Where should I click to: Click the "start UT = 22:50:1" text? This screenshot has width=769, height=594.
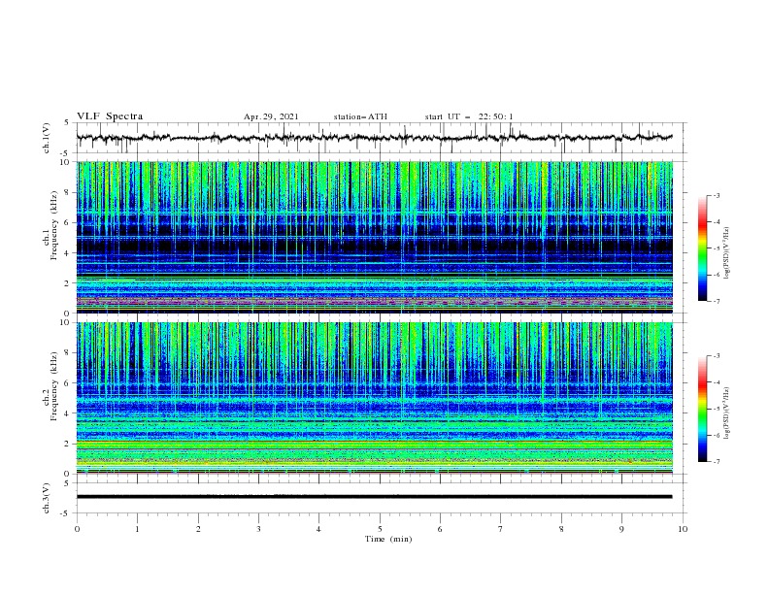pyautogui.click(x=469, y=116)
